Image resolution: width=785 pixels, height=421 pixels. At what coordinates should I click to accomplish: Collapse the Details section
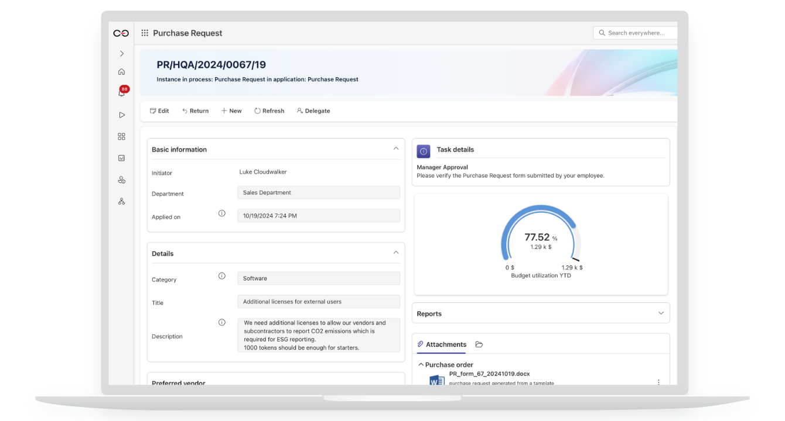(396, 253)
